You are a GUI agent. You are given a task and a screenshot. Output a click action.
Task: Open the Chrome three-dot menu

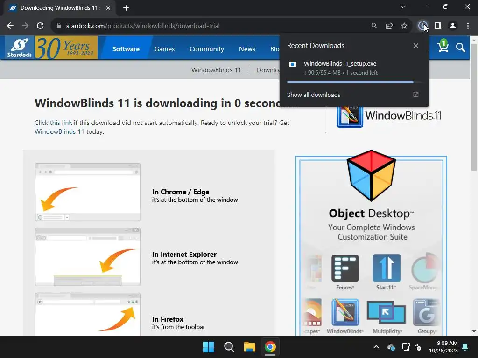tap(468, 26)
